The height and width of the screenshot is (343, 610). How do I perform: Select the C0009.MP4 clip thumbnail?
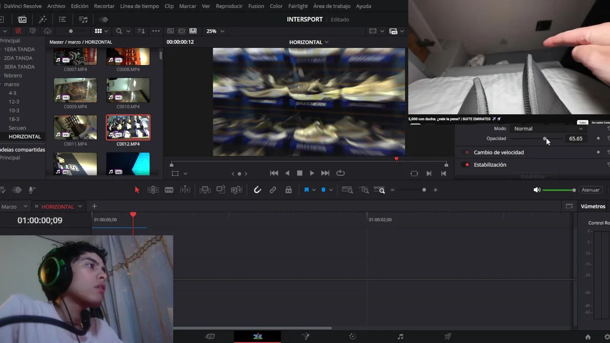tap(75, 90)
